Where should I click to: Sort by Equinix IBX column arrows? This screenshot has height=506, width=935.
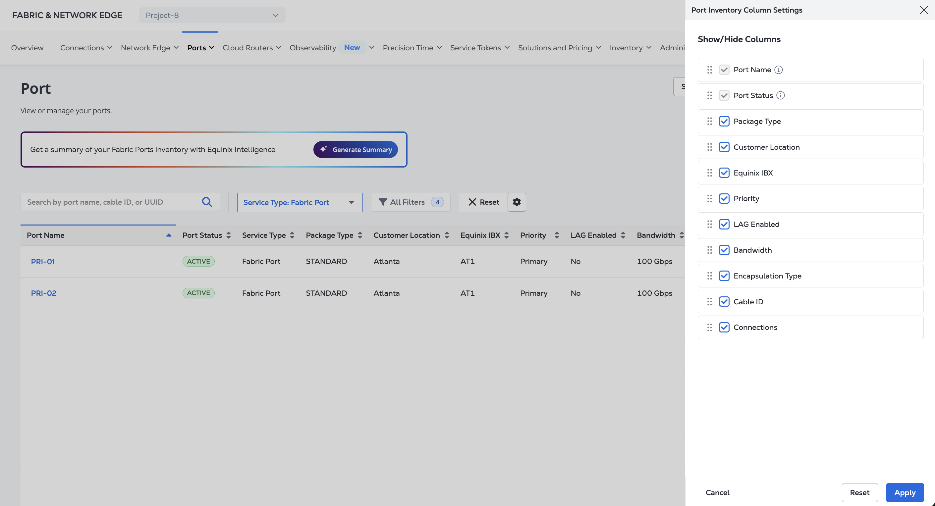point(507,235)
